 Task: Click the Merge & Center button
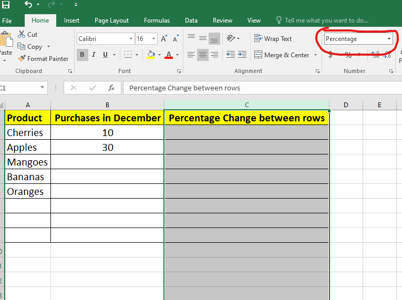282,55
